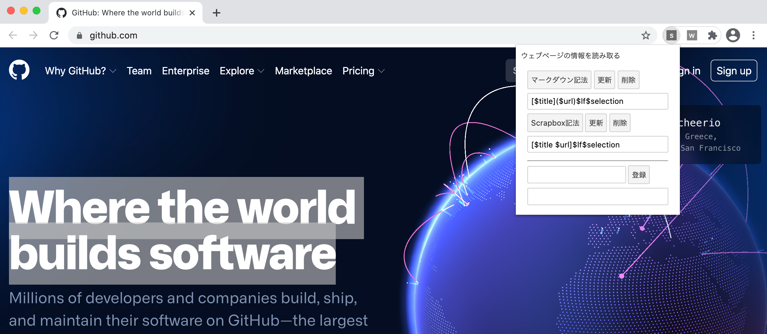Click the 登録 button
Viewport: 767px width, 334px height.
tap(639, 175)
